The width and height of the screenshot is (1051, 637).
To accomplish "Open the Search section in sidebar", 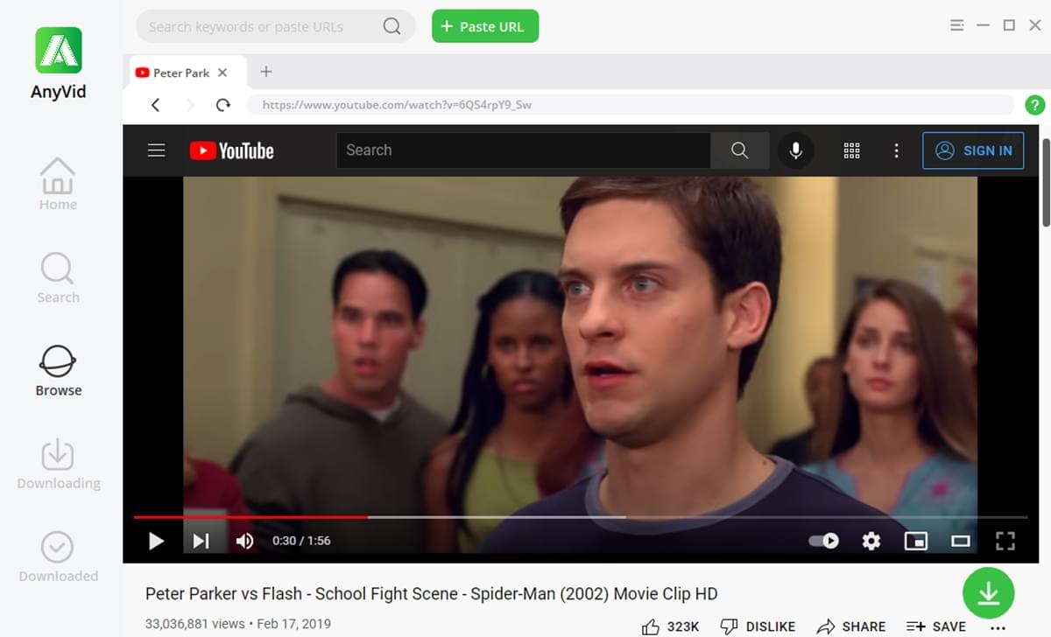I will (x=58, y=278).
